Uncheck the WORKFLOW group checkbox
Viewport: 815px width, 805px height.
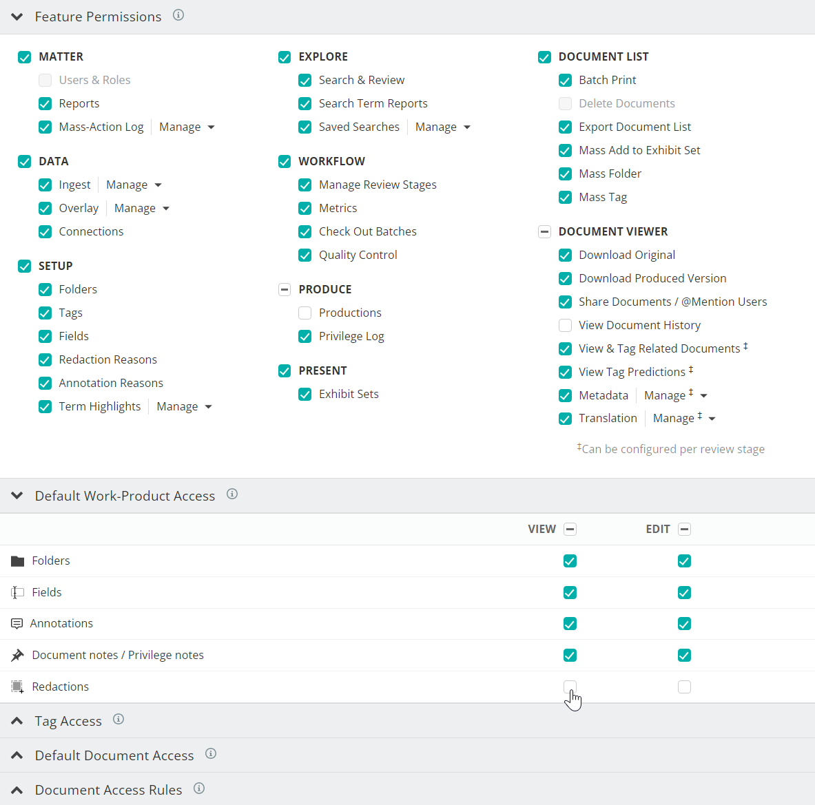point(285,162)
